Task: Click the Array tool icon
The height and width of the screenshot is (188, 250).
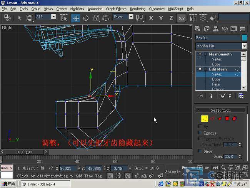Action: [203, 18]
